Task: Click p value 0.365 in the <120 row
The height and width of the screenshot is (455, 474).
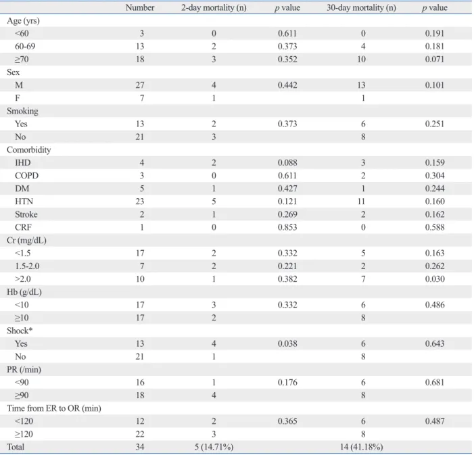Action: tap(287, 421)
